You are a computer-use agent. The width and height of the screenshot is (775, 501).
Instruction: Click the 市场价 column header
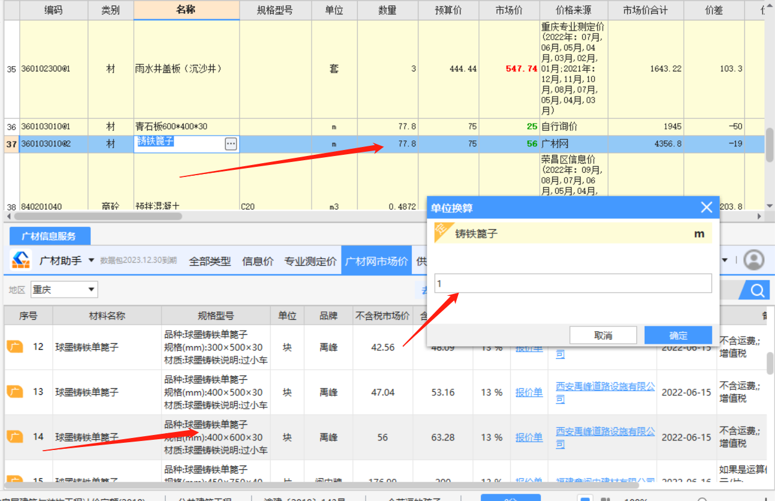(x=509, y=10)
